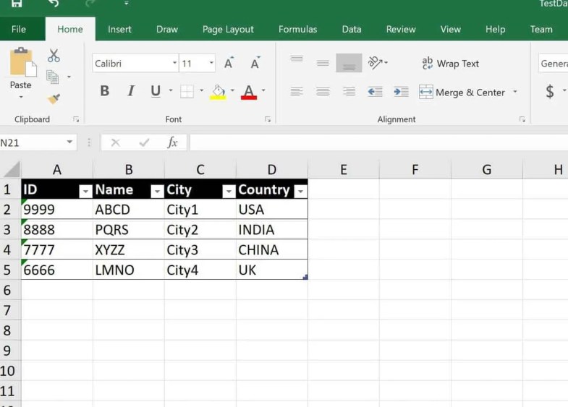This screenshot has height=407, width=568.
Task: Click the Orientation angled text icon
Action: [x=376, y=63]
